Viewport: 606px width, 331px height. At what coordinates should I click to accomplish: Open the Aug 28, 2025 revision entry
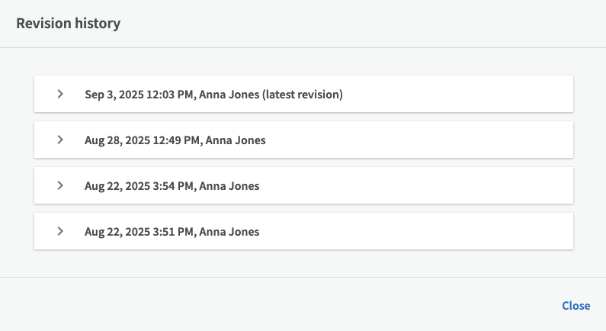pyautogui.click(x=175, y=140)
